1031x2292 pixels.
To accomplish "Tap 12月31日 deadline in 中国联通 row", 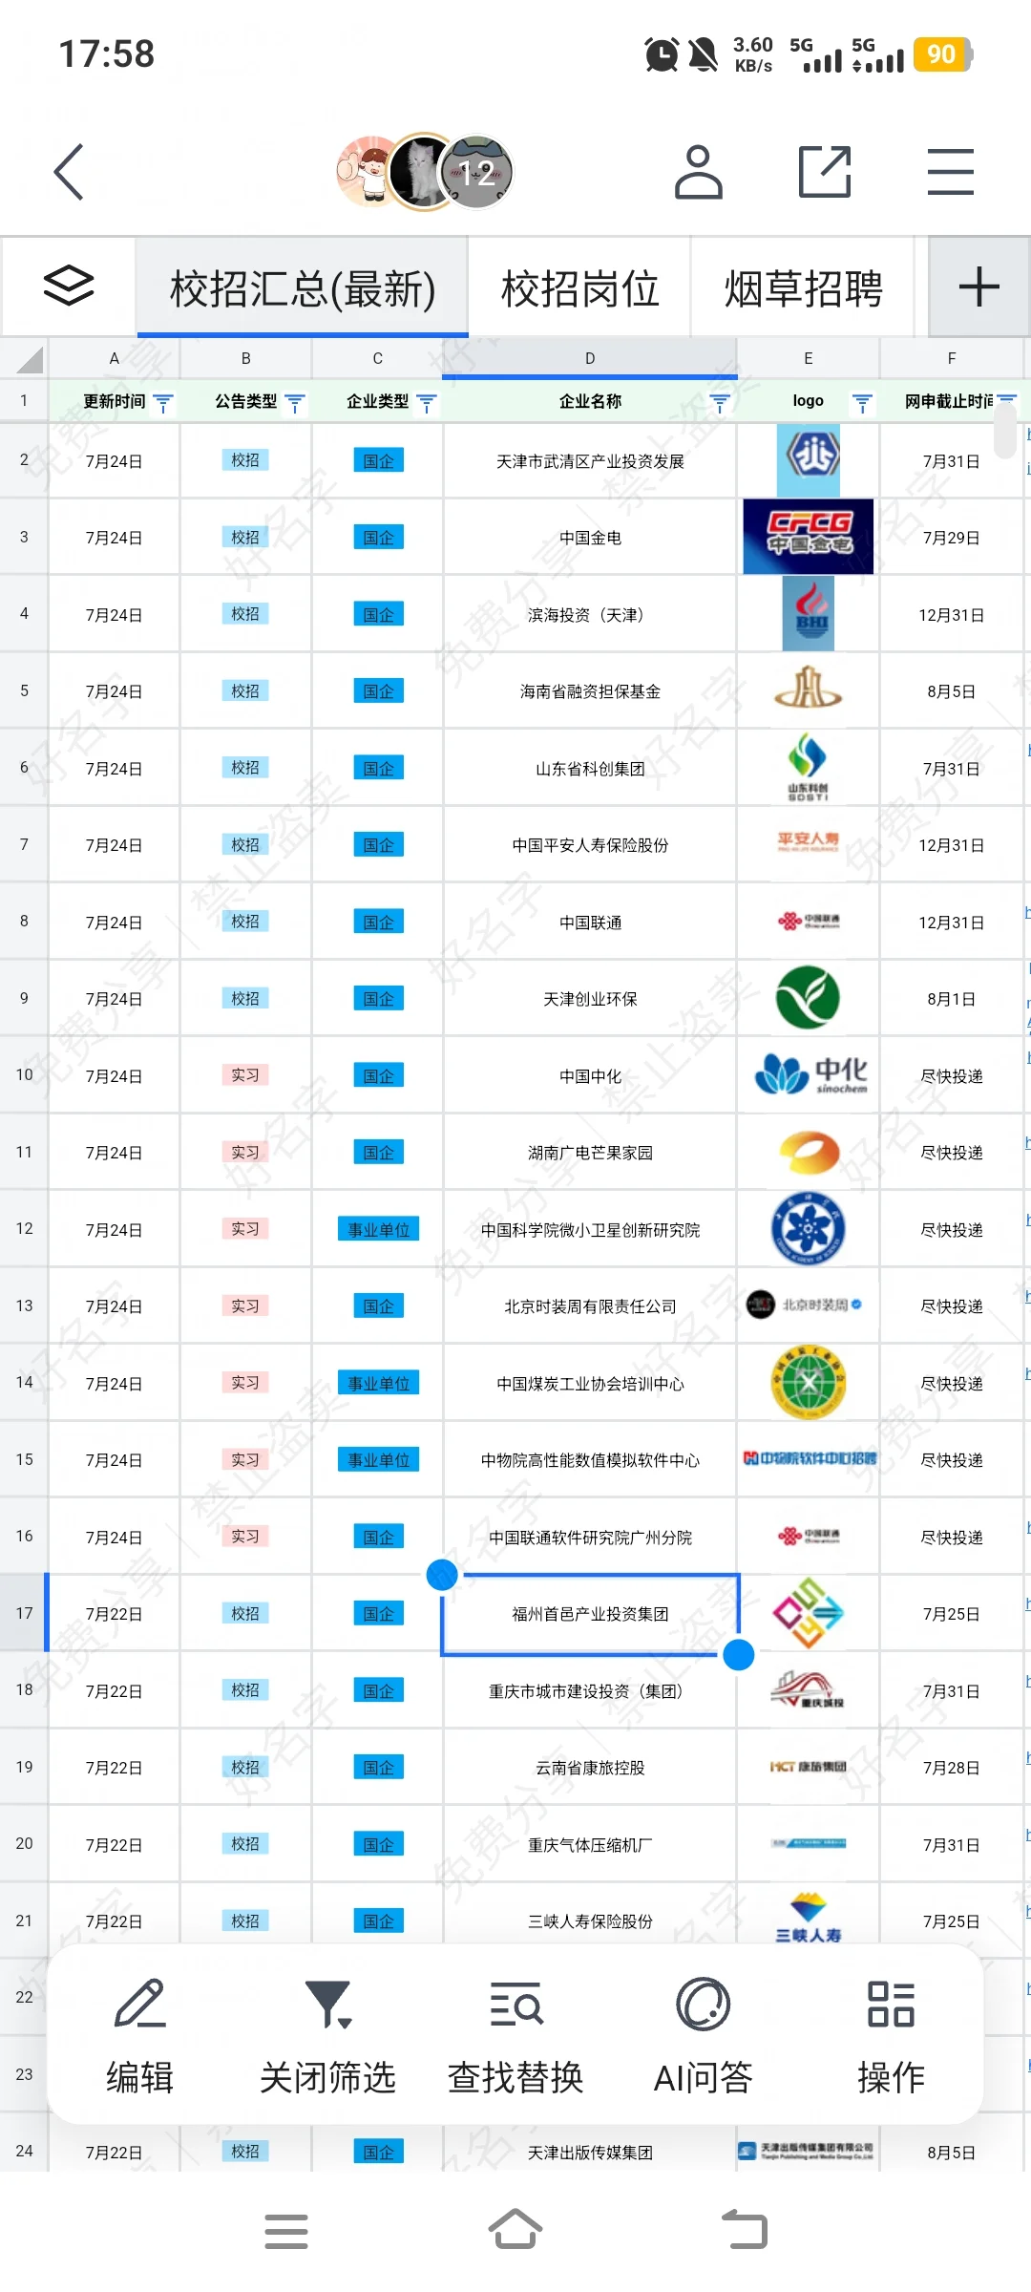I will [951, 923].
